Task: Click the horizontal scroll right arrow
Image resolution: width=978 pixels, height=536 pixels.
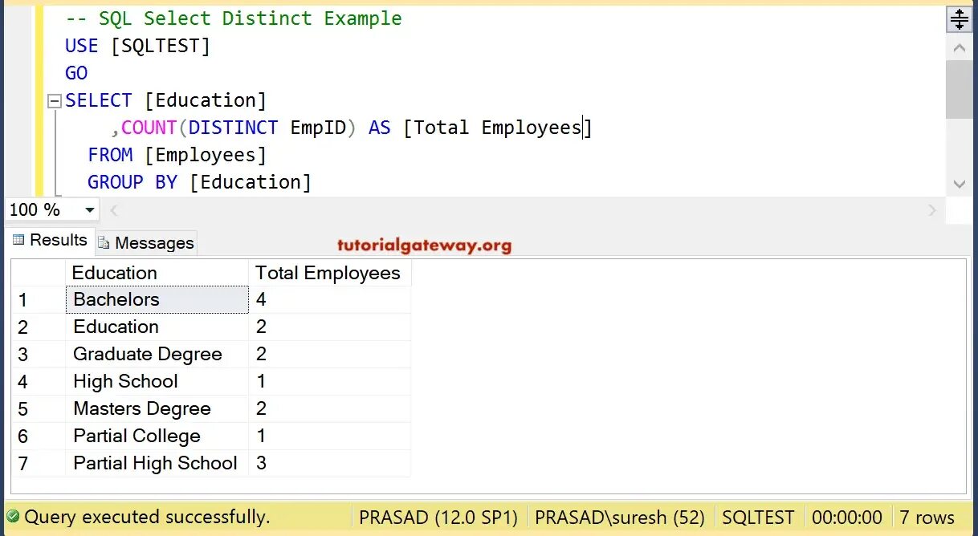Action: pyautogui.click(x=932, y=210)
